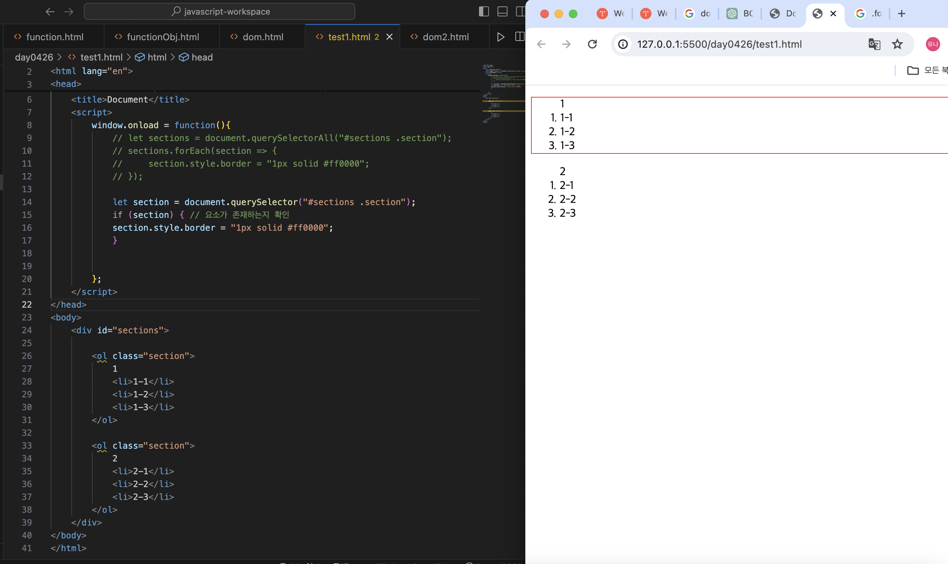Screen dimensions: 948x564
Task: Click the javascript-workspace search bar
Action: (220, 12)
